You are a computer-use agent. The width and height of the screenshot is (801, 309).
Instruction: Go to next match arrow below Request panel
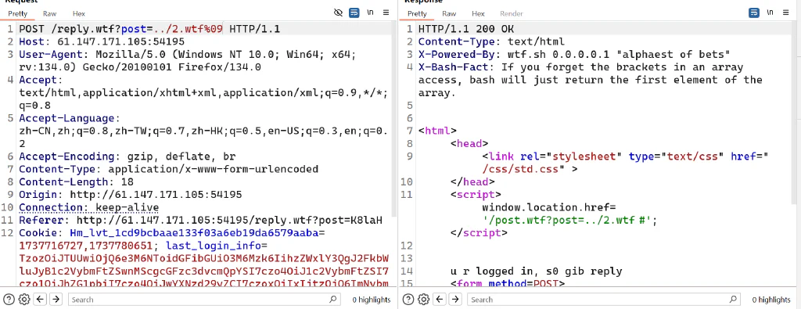click(56, 300)
